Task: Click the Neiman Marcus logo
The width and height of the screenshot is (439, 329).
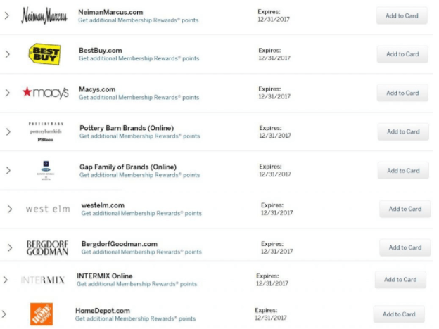Action: (x=44, y=15)
